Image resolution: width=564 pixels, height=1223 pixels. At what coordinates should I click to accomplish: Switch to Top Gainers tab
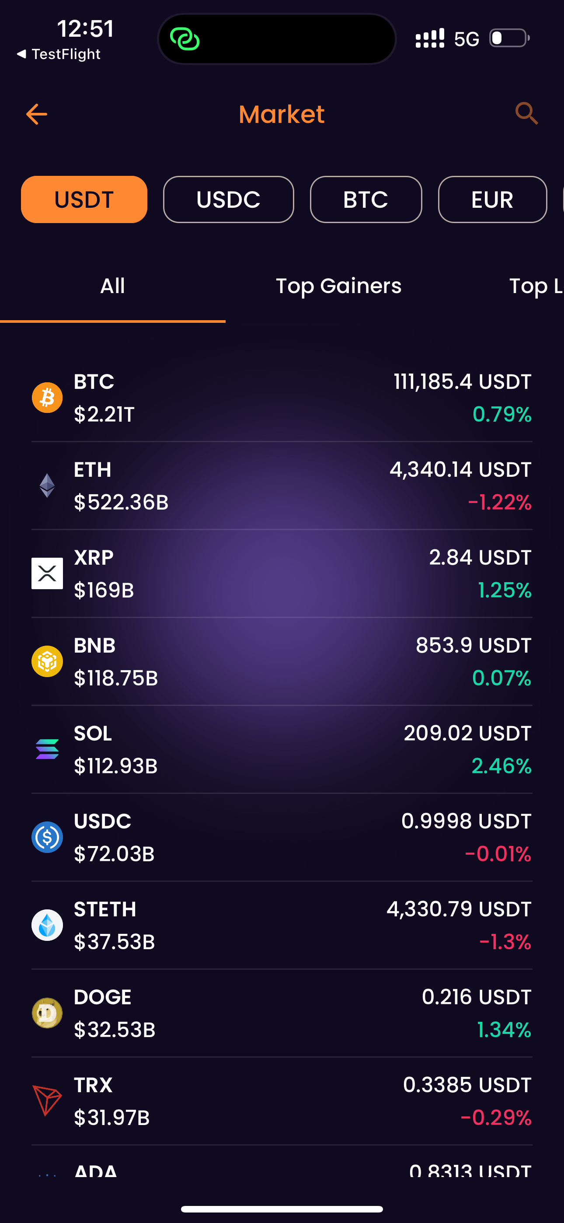pos(338,286)
